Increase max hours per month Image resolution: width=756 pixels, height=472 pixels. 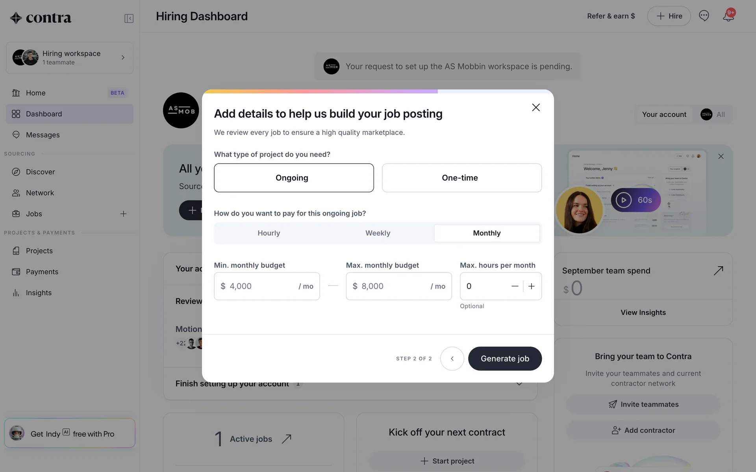(x=531, y=286)
